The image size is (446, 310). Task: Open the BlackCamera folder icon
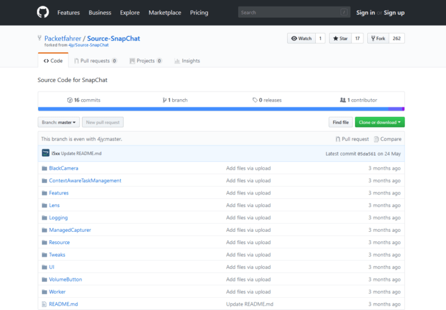(x=44, y=168)
